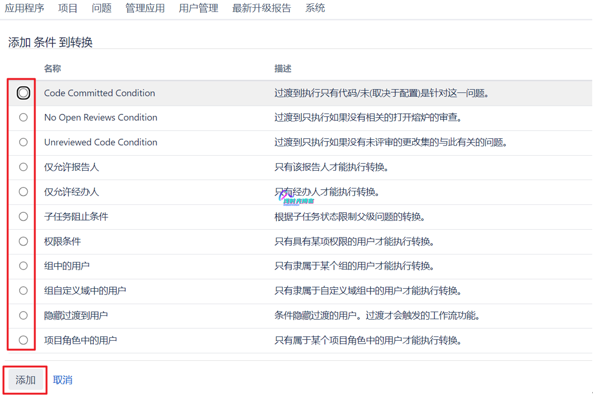593x396 pixels.
Task: Open the 用户管理 menu
Action: click(x=199, y=8)
